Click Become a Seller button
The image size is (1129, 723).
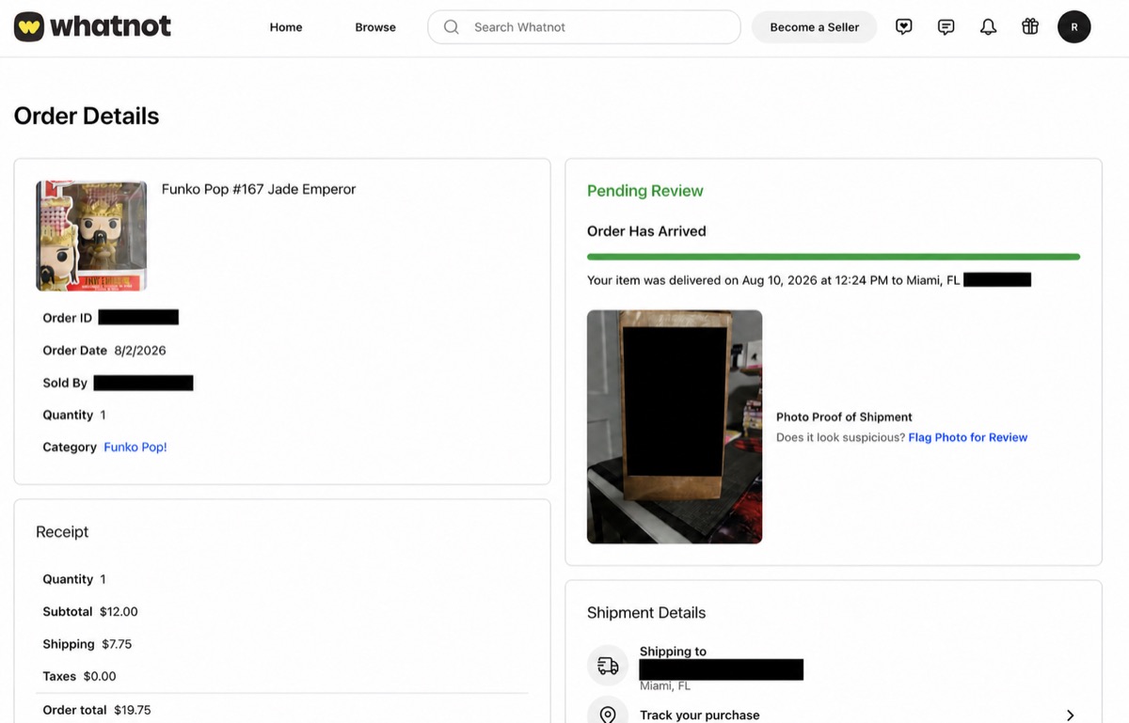coord(814,27)
